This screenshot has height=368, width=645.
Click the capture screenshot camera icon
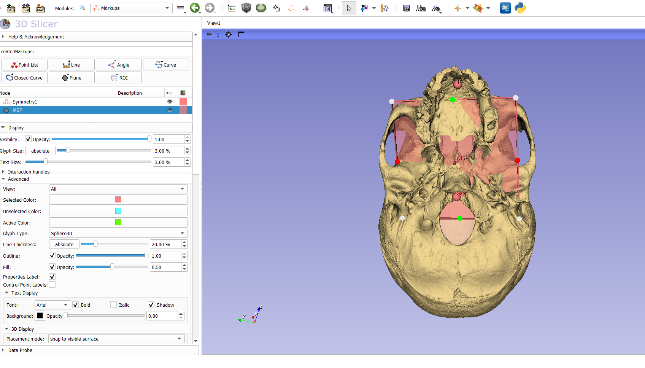[x=406, y=8]
